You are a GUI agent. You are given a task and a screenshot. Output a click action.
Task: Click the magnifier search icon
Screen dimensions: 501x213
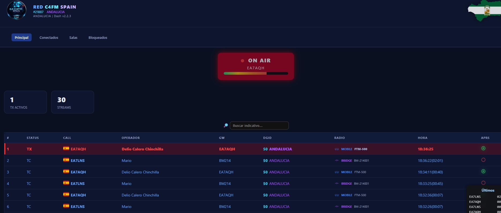click(x=226, y=125)
